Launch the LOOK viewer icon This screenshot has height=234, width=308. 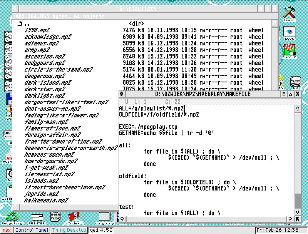pyautogui.click(x=289, y=32)
